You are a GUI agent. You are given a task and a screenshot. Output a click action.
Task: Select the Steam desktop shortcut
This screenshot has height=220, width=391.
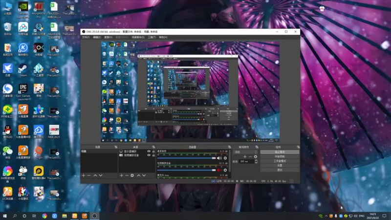23,70
